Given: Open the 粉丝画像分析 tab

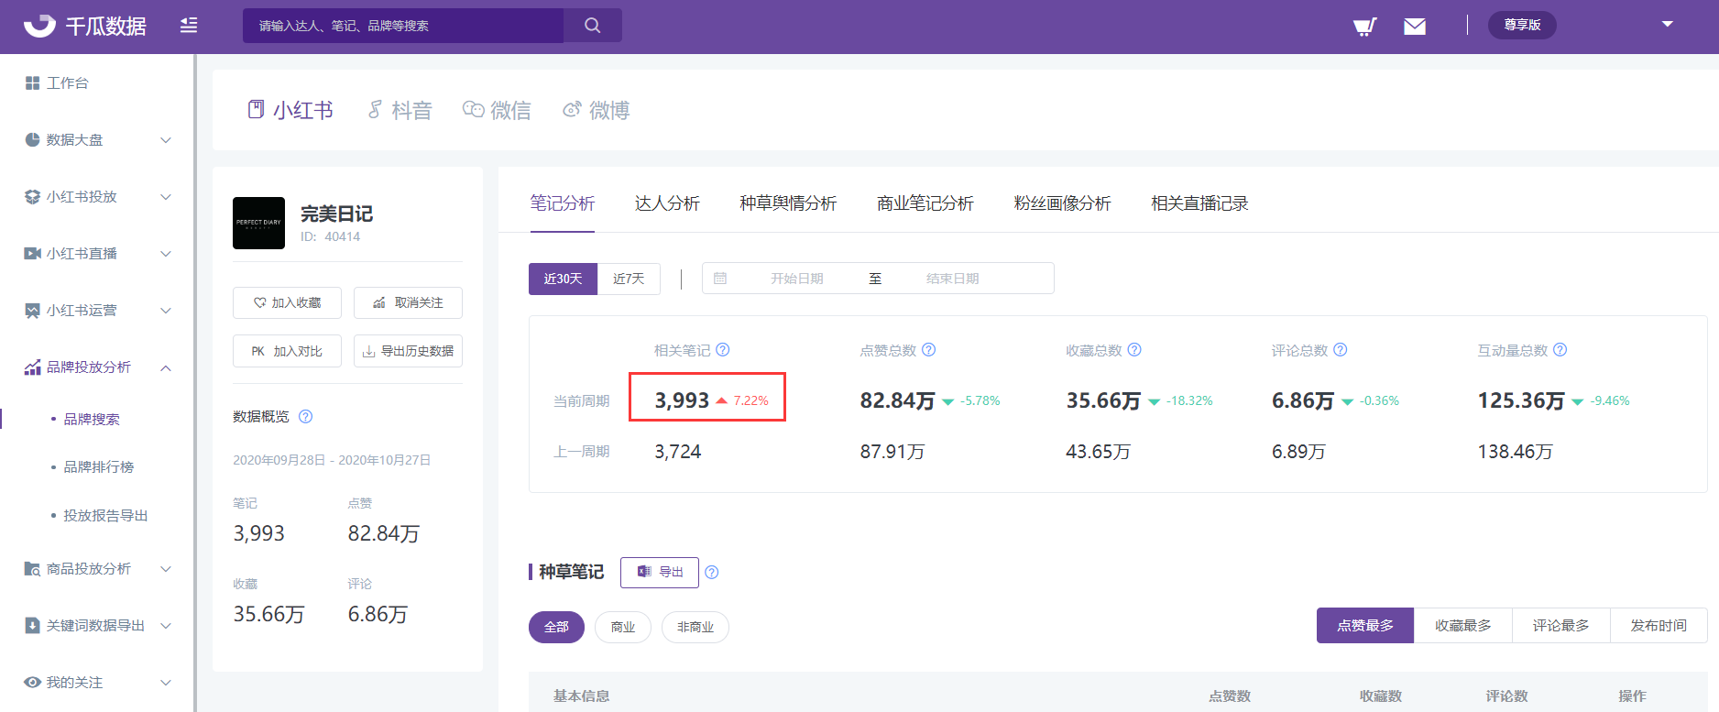Looking at the screenshot, I should tap(1063, 203).
